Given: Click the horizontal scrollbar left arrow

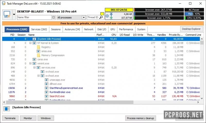Looking at the screenshot, I should coord(4,102).
